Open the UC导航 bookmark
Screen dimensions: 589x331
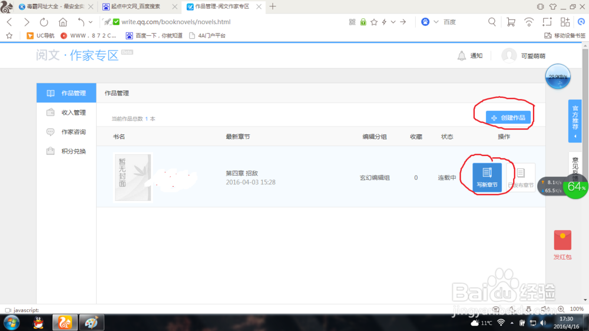[x=41, y=36]
